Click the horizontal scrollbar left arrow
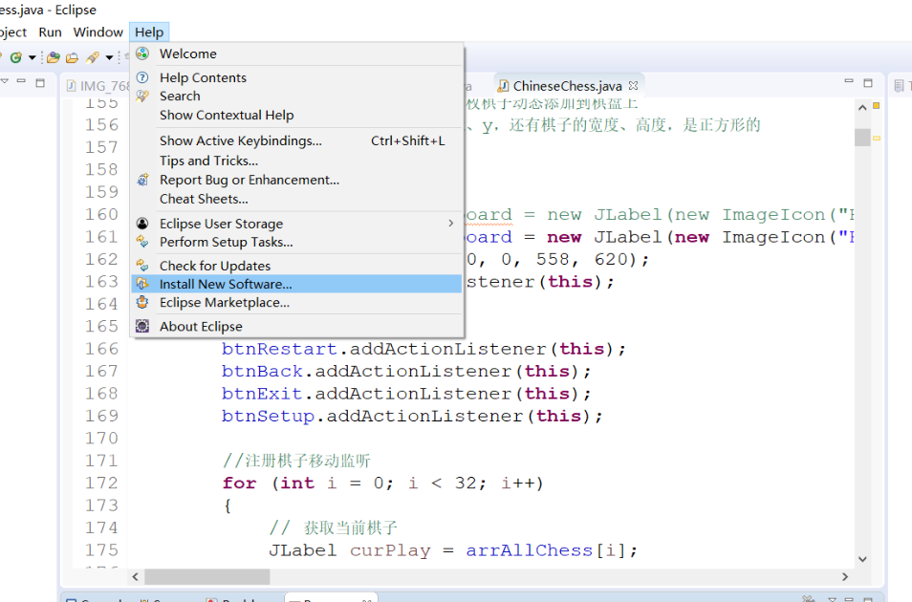This screenshot has height=602, width=912. [x=136, y=576]
